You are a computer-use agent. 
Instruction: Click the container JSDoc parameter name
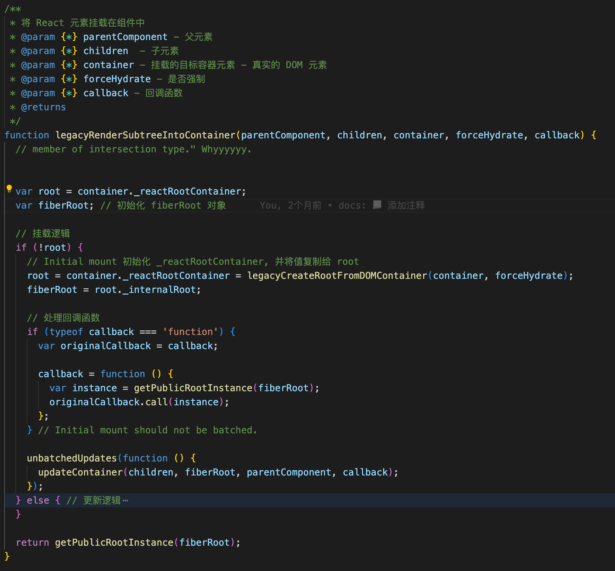coord(109,65)
